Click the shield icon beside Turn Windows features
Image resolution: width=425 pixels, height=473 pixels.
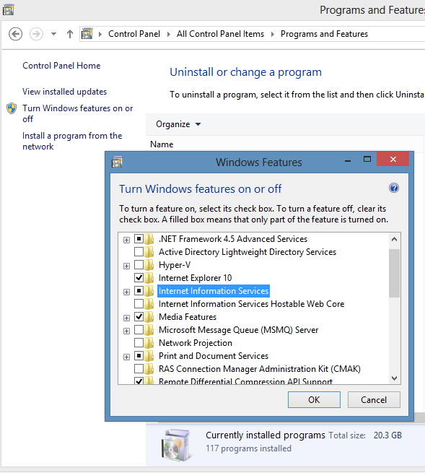tap(12, 108)
